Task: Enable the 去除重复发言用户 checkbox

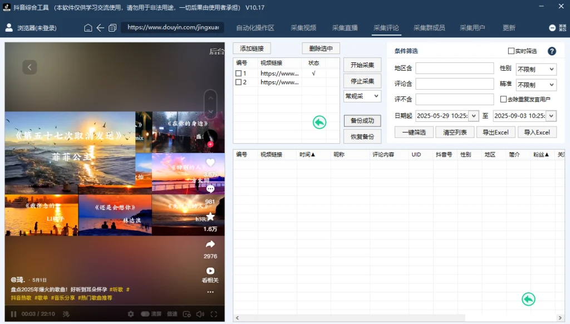Action: click(503, 99)
